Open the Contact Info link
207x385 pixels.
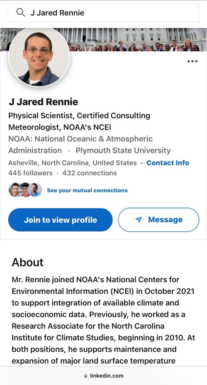point(168,163)
